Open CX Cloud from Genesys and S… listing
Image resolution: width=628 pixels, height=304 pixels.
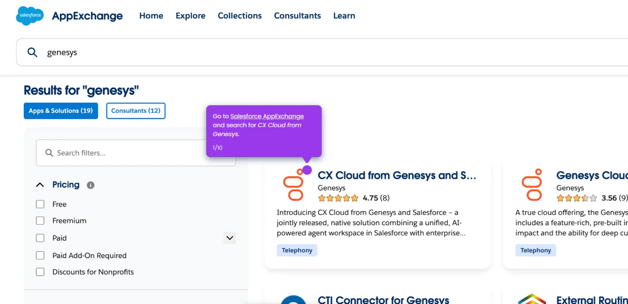397,176
